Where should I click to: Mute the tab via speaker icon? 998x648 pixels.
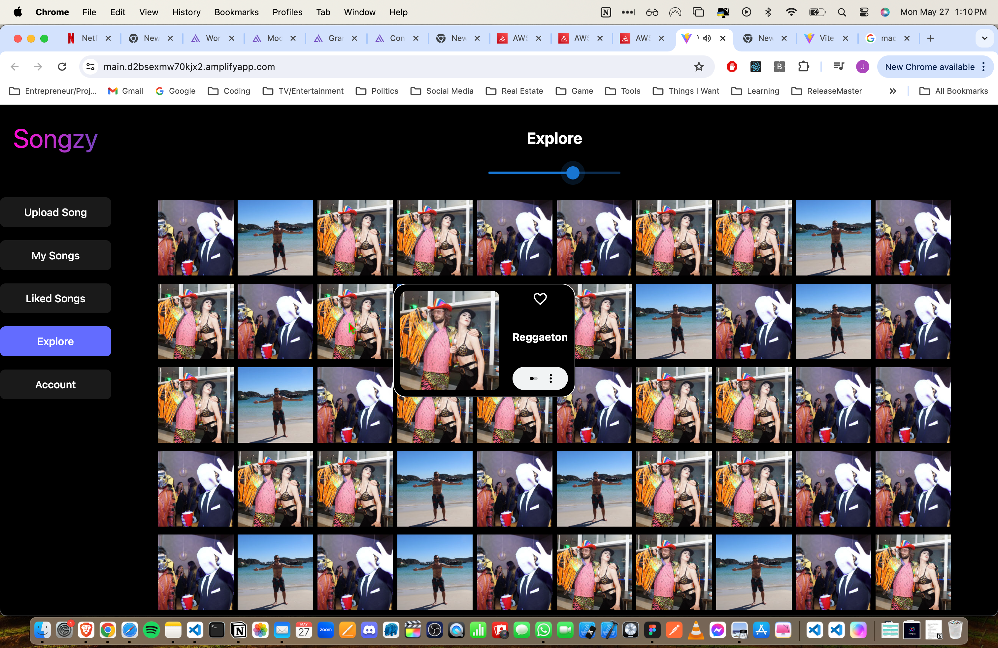pos(707,38)
